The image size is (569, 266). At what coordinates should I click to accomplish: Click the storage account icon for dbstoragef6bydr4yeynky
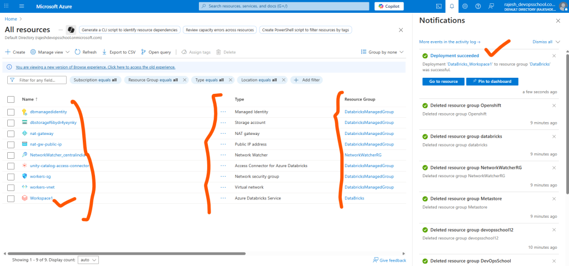[24, 122]
